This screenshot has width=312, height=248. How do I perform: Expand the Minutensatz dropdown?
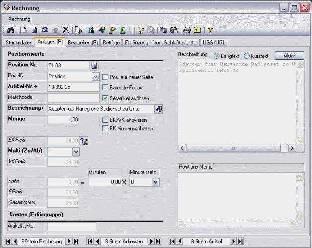156,182
